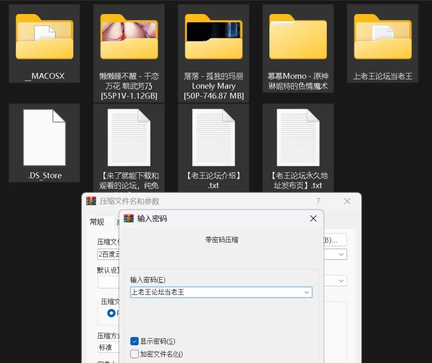Open the archive name dropdown arrow
Viewport: 432px width, 363px height.
click(341, 254)
